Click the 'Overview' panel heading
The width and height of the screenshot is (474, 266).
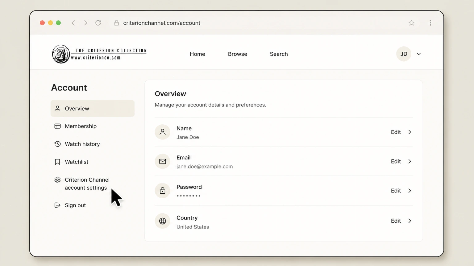tap(170, 94)
